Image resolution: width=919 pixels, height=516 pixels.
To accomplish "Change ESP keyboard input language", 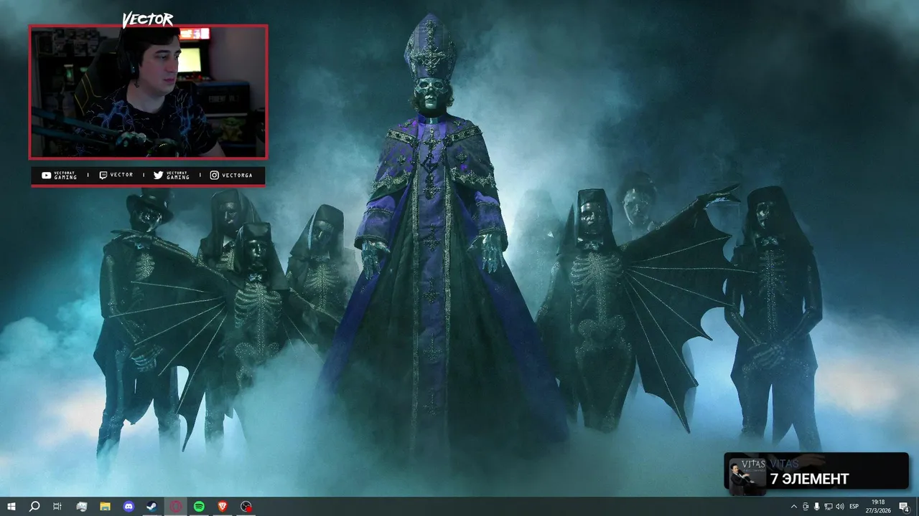I will pos(854,507).
